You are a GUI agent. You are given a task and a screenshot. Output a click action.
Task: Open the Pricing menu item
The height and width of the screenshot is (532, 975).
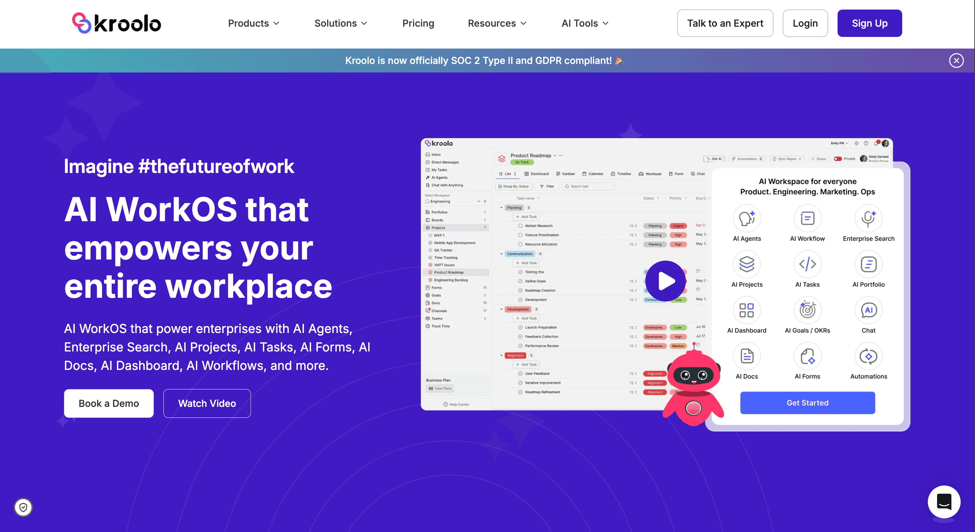(418, 23)
